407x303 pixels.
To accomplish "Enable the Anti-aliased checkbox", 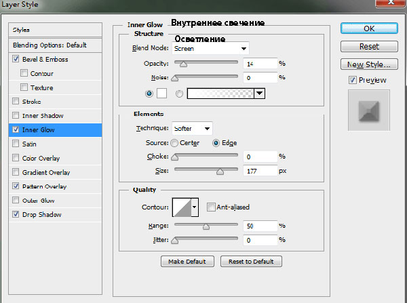I will pyautogui.click(x=211, y=207).
